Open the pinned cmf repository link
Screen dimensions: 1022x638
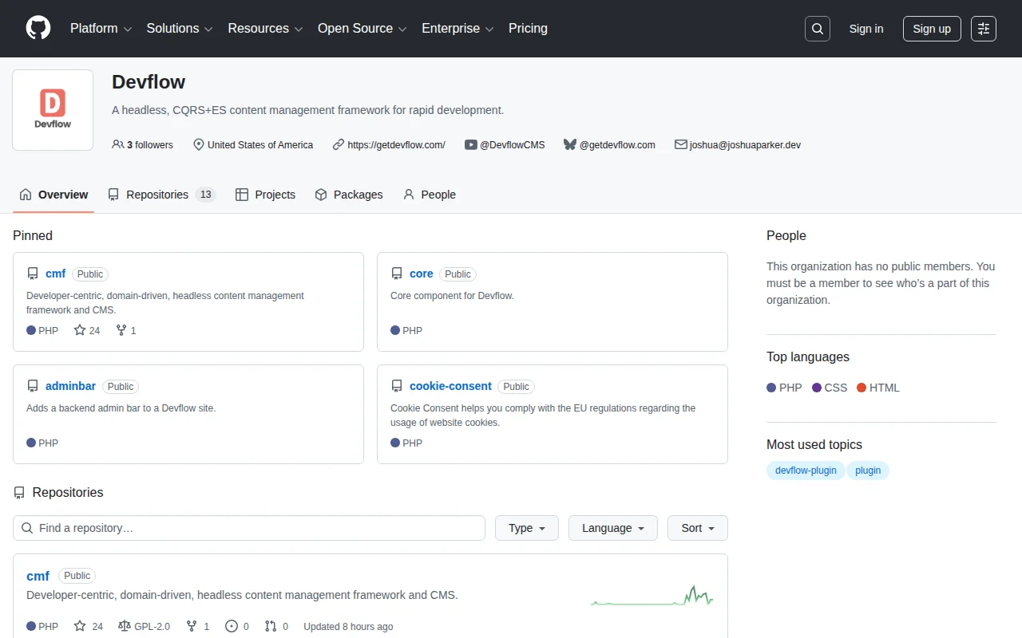click(x=56, y=274)
